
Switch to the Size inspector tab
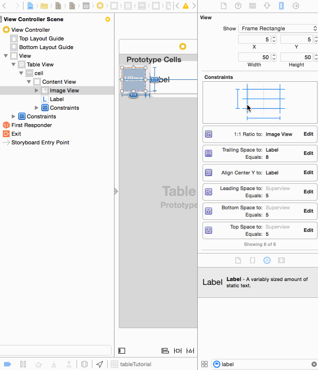pos(281,6)
